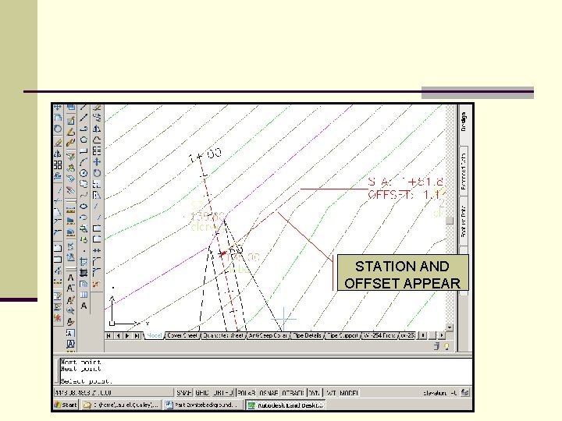This screenshot has width=562, height=421.
Task: Select the Polyline draw tool
Action: (84, 129)
